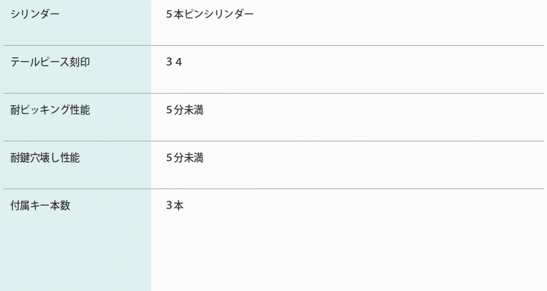Click the divider line below シリンダー row
Screen dimensions: 547x291
[273, 45]
